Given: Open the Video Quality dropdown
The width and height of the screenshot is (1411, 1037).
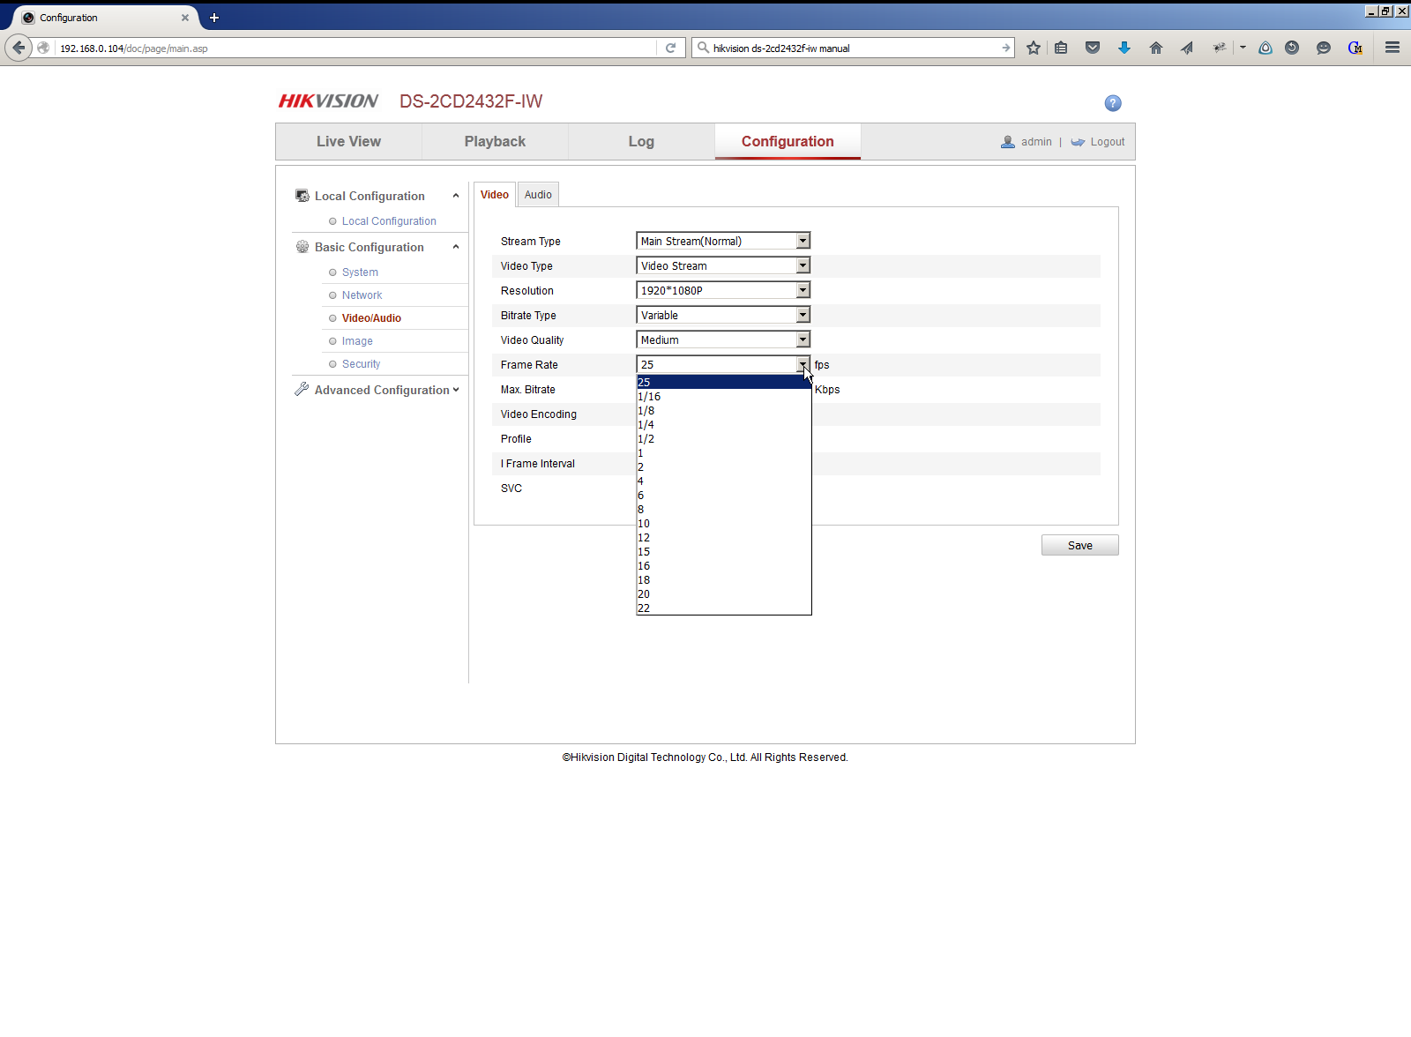Looking at the screenshot, I should pyautogui.click(x=723, y=339).
